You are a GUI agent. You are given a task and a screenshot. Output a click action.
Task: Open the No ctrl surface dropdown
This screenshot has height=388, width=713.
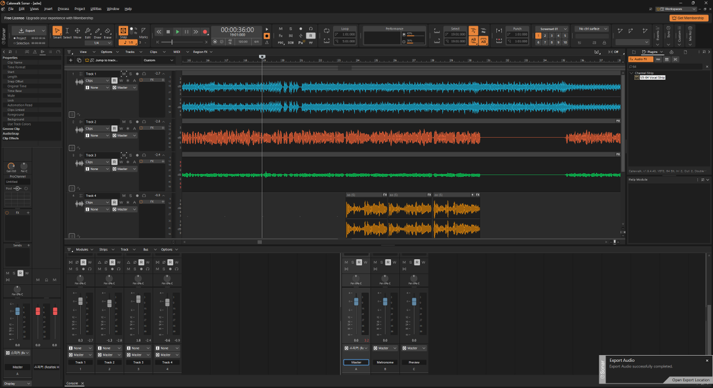tap(592, 29)
